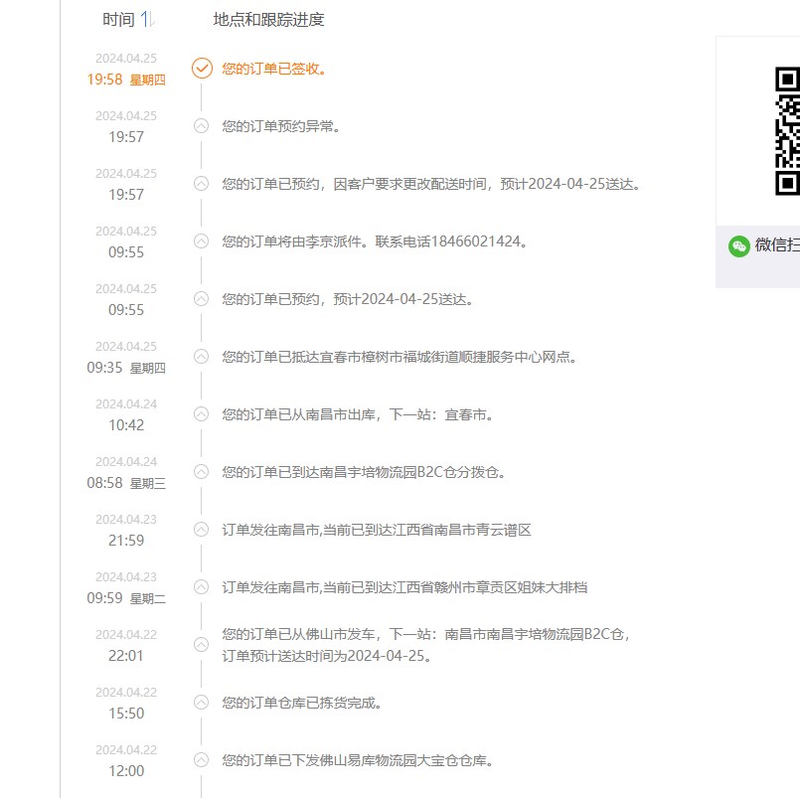
Task: Click the 时间 column header
Action: click(118, 20)
